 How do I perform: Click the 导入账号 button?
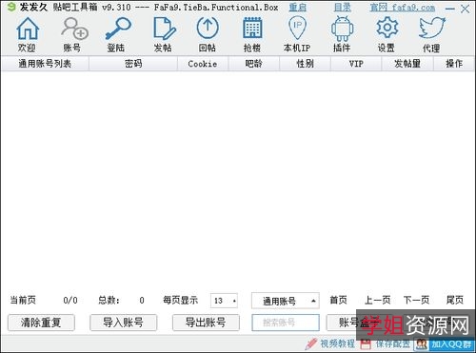(124, 323)
